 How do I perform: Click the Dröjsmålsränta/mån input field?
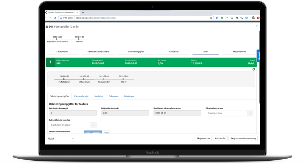(x=125, y=113)
